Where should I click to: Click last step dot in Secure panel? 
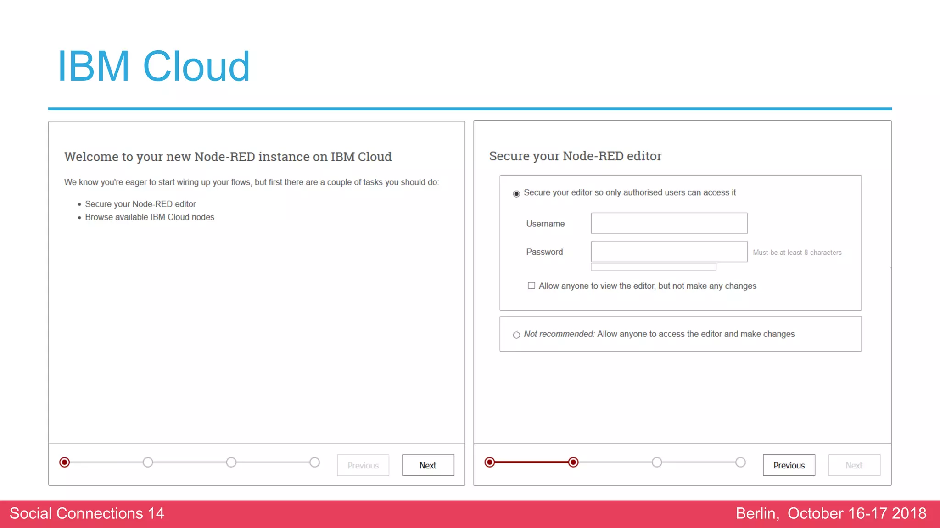pyautogui.click(x=740, y=462)
